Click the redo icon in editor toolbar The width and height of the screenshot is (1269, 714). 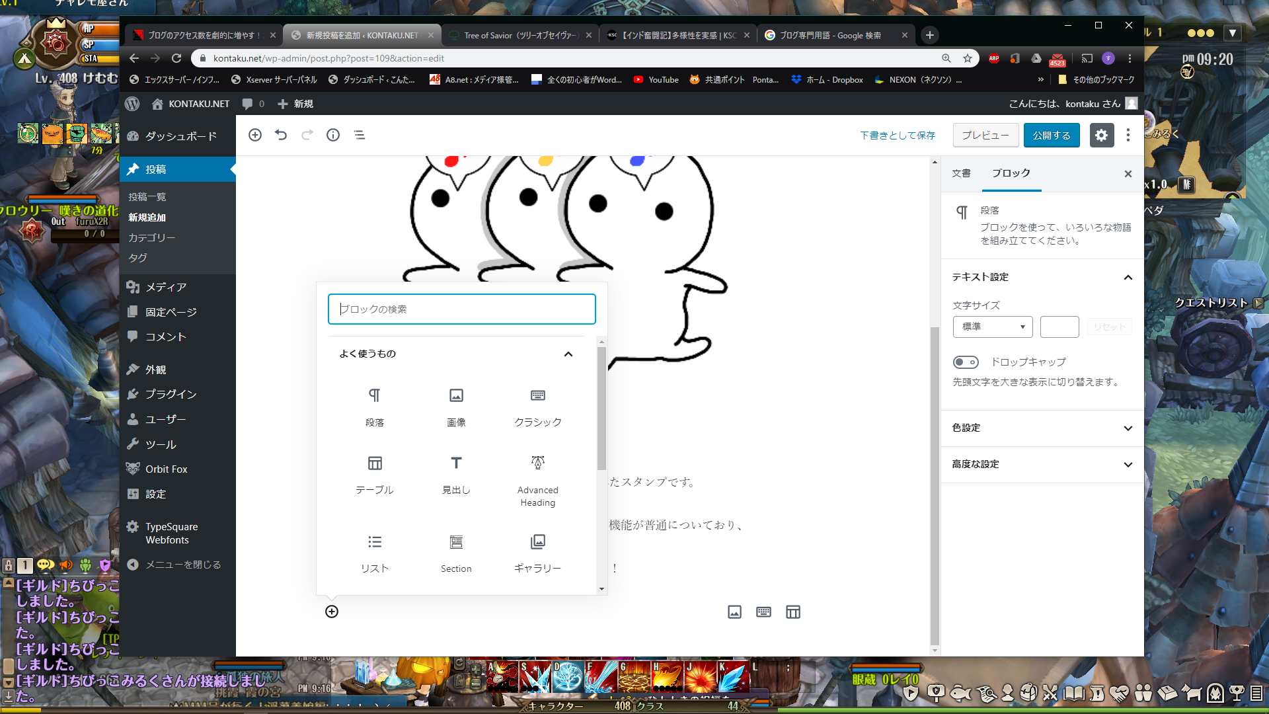[x=307, y=135]
